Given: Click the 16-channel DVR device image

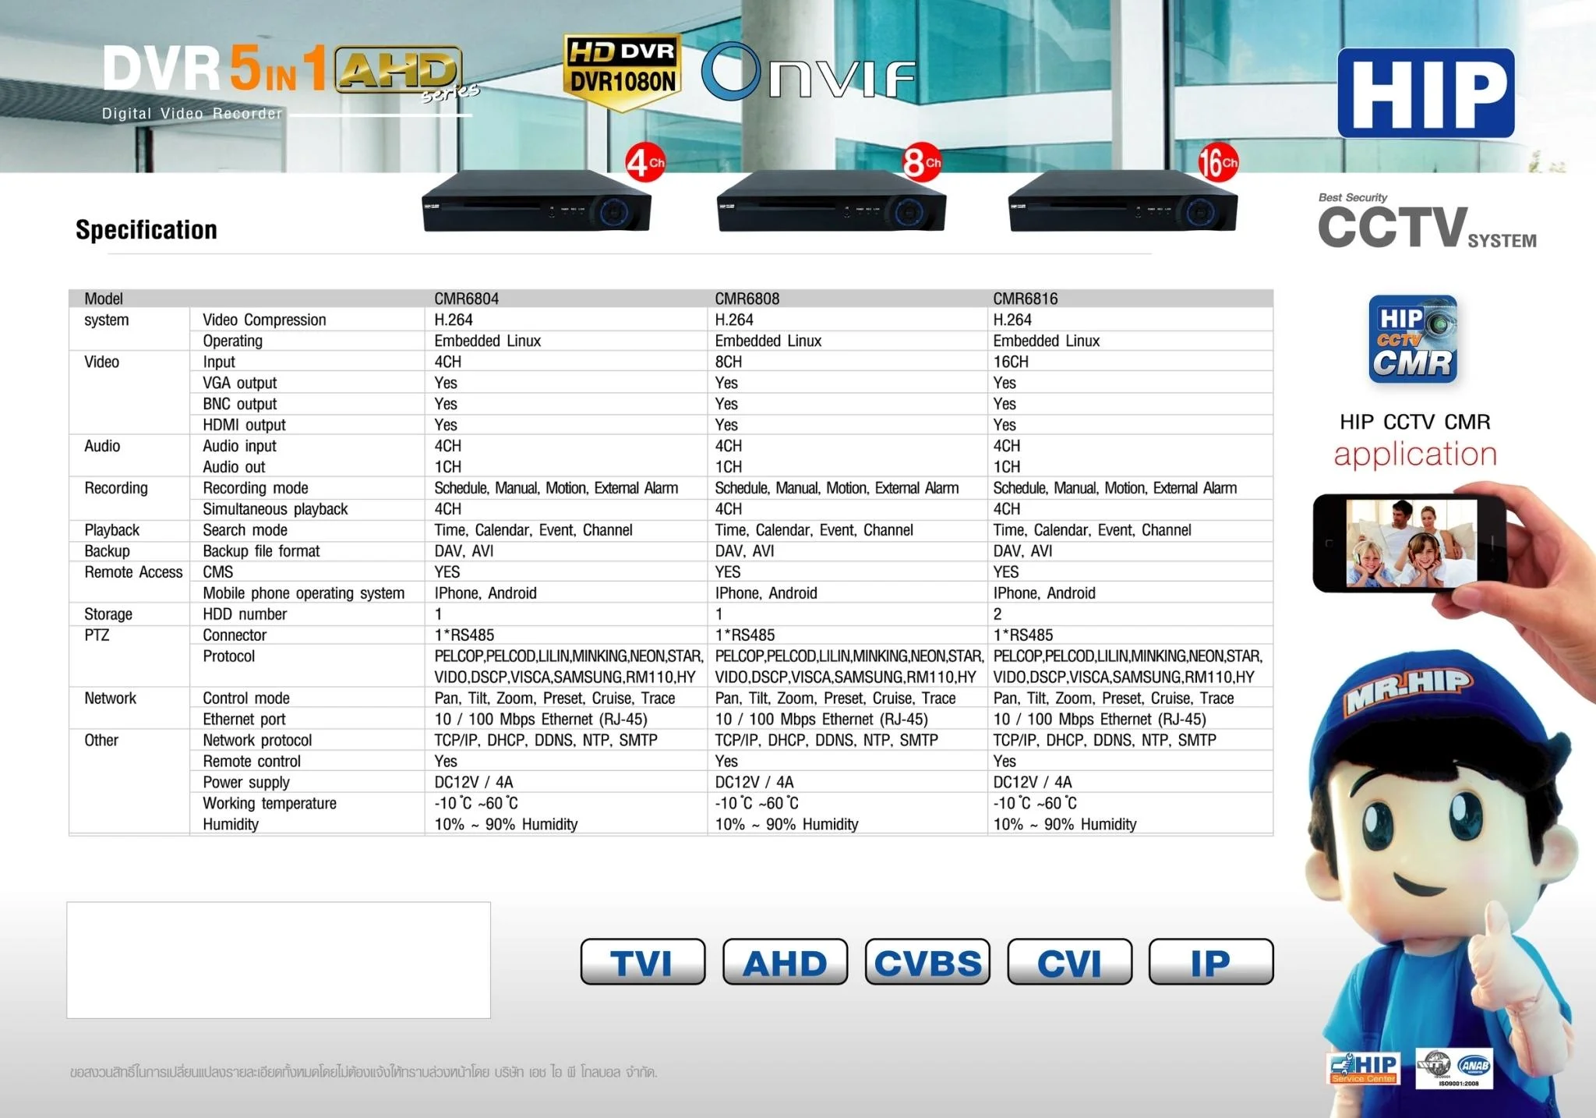Looking at the screenshot, I should [1122, 203].
